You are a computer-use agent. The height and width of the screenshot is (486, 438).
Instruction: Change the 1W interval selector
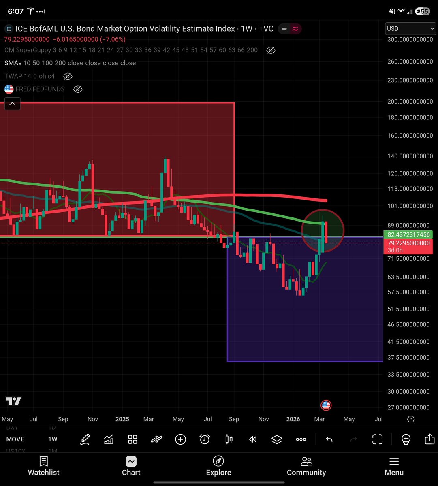53,439
